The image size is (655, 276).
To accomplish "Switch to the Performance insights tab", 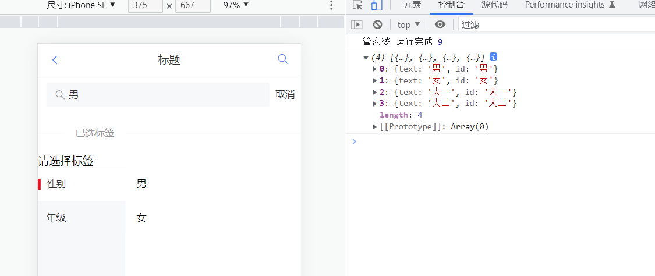I will click(570, 5).
